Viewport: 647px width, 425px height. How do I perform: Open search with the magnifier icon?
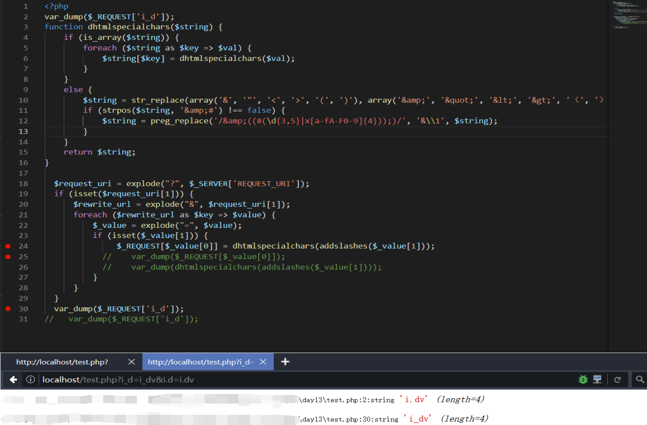click(x=639, y=379)
